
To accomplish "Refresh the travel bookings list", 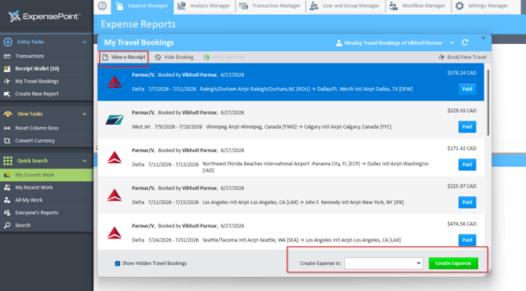I will tap(465, 42).
